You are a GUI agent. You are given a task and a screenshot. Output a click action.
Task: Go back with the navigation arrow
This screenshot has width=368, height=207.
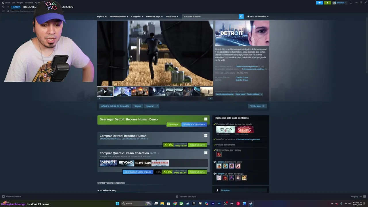click(x=3, y=7)
